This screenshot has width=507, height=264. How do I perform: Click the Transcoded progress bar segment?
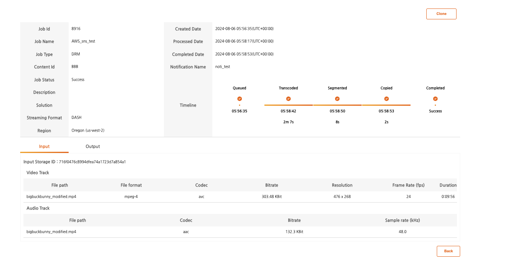[x=288, y=105]
